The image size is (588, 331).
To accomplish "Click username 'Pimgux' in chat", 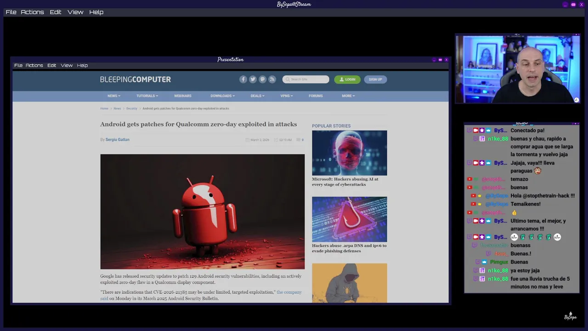I will coord(499,262).
